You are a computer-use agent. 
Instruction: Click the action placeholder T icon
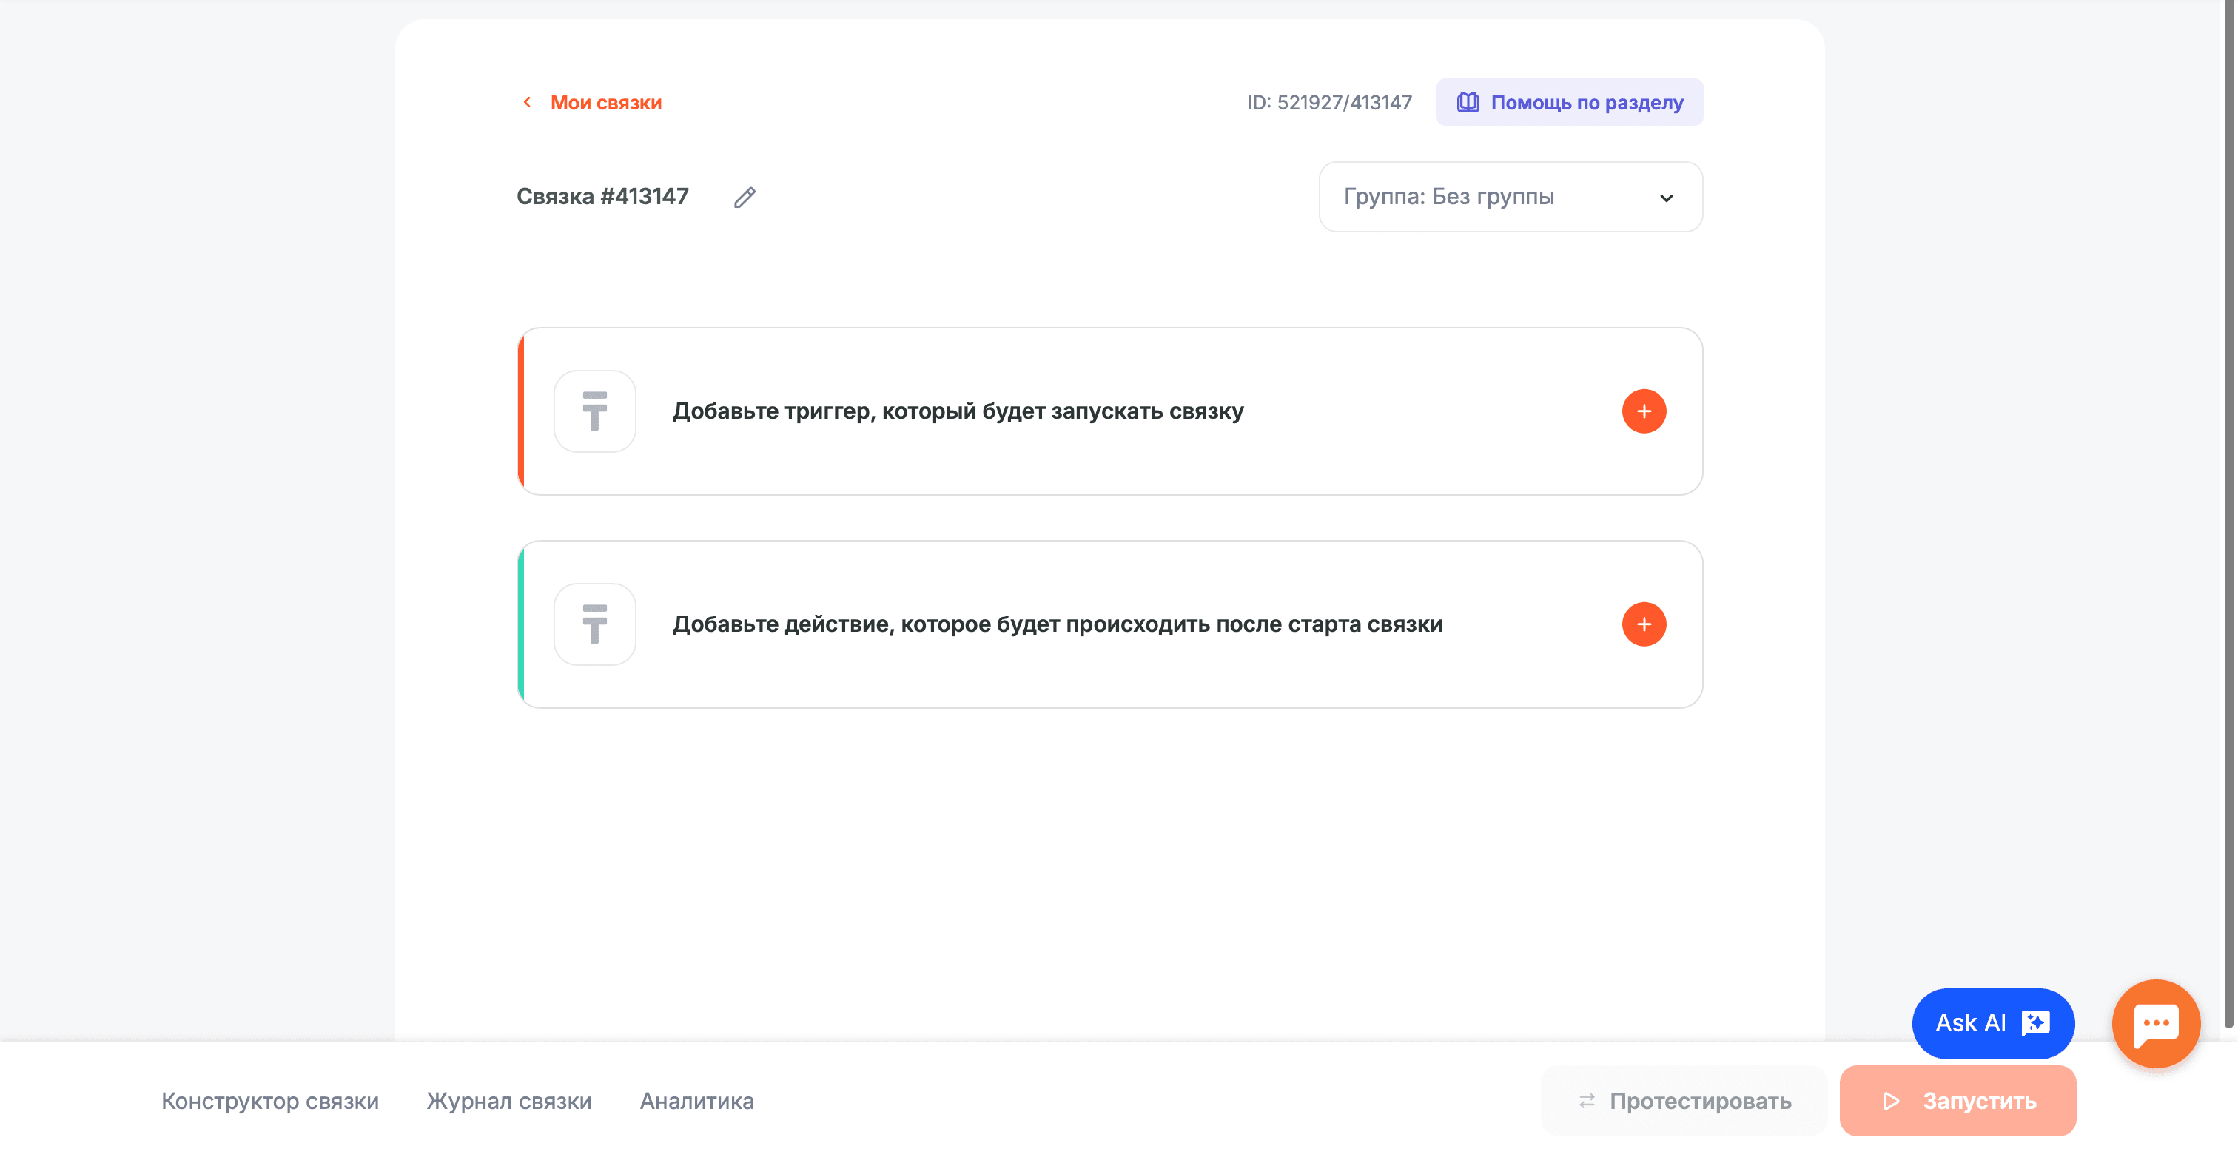(594, 624)
